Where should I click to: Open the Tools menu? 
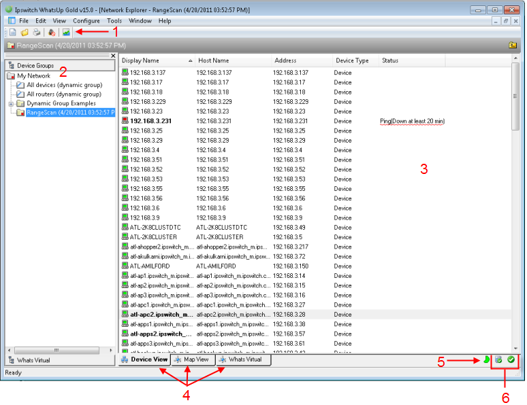114,21
